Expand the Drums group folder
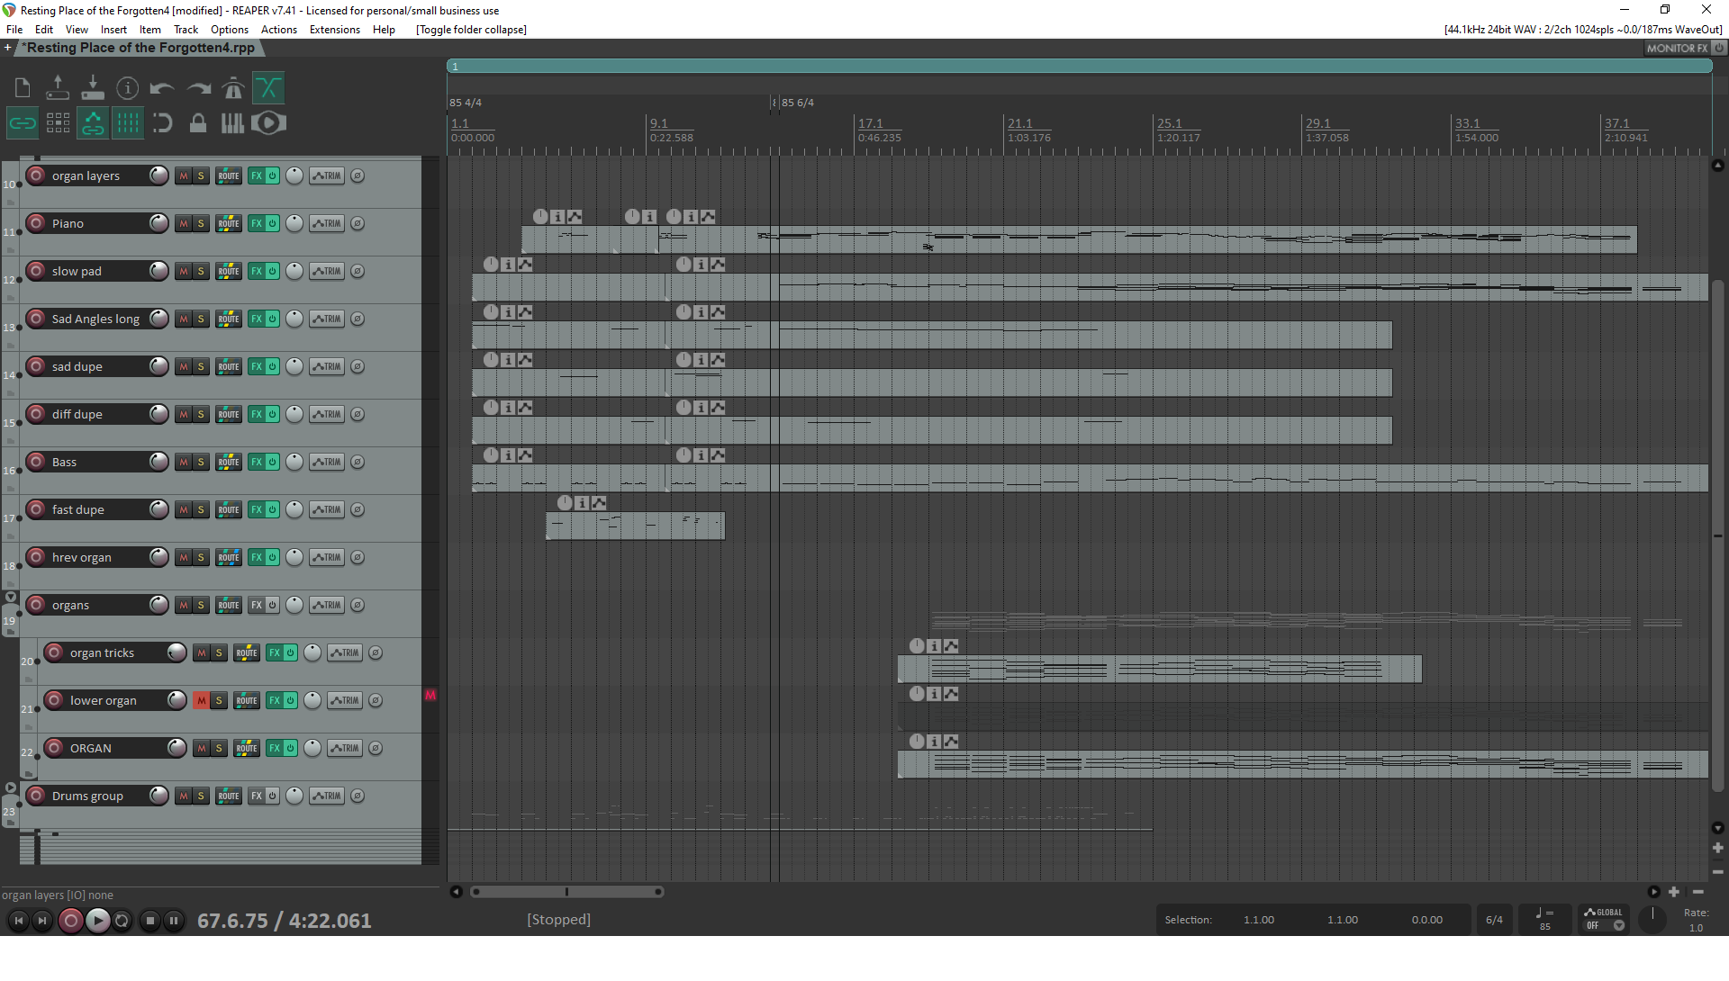This screenshot has height=981, width=1729. (11, 787)
